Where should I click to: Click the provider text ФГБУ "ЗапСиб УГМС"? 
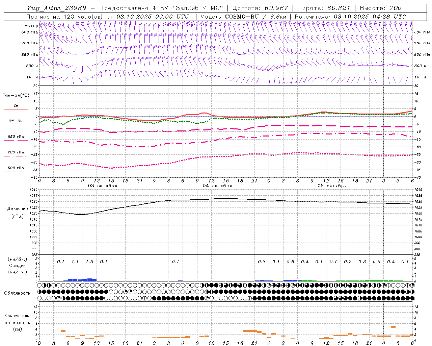coord(188,8)
